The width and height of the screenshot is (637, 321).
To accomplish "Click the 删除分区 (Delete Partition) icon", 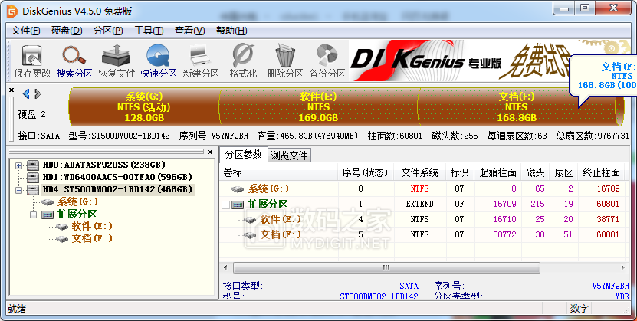I will tap(285, 61).
